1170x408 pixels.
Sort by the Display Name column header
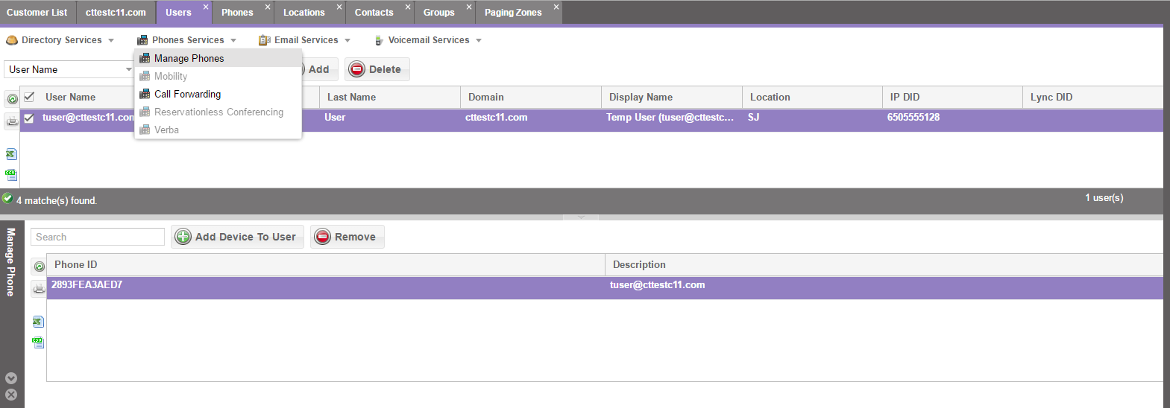672,97
